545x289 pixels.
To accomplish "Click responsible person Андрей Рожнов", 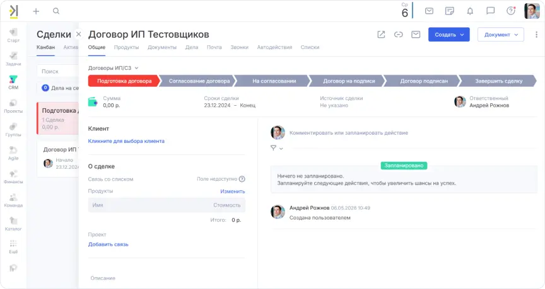I will point(489,106).
